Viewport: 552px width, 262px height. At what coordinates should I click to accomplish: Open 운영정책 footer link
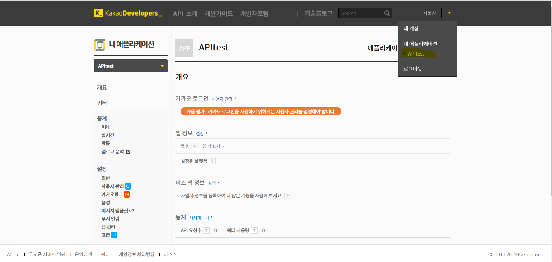coord(83,254)
